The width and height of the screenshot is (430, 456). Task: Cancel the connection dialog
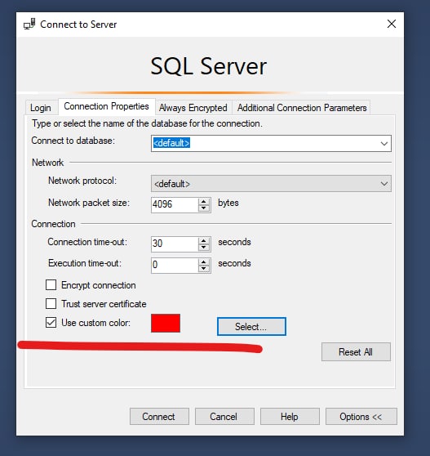(224, 417)
